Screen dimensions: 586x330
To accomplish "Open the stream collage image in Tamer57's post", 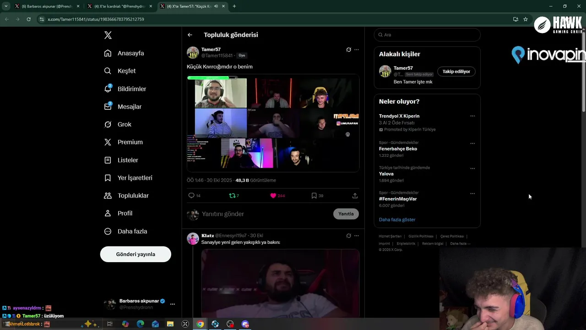I will point(273,124).
